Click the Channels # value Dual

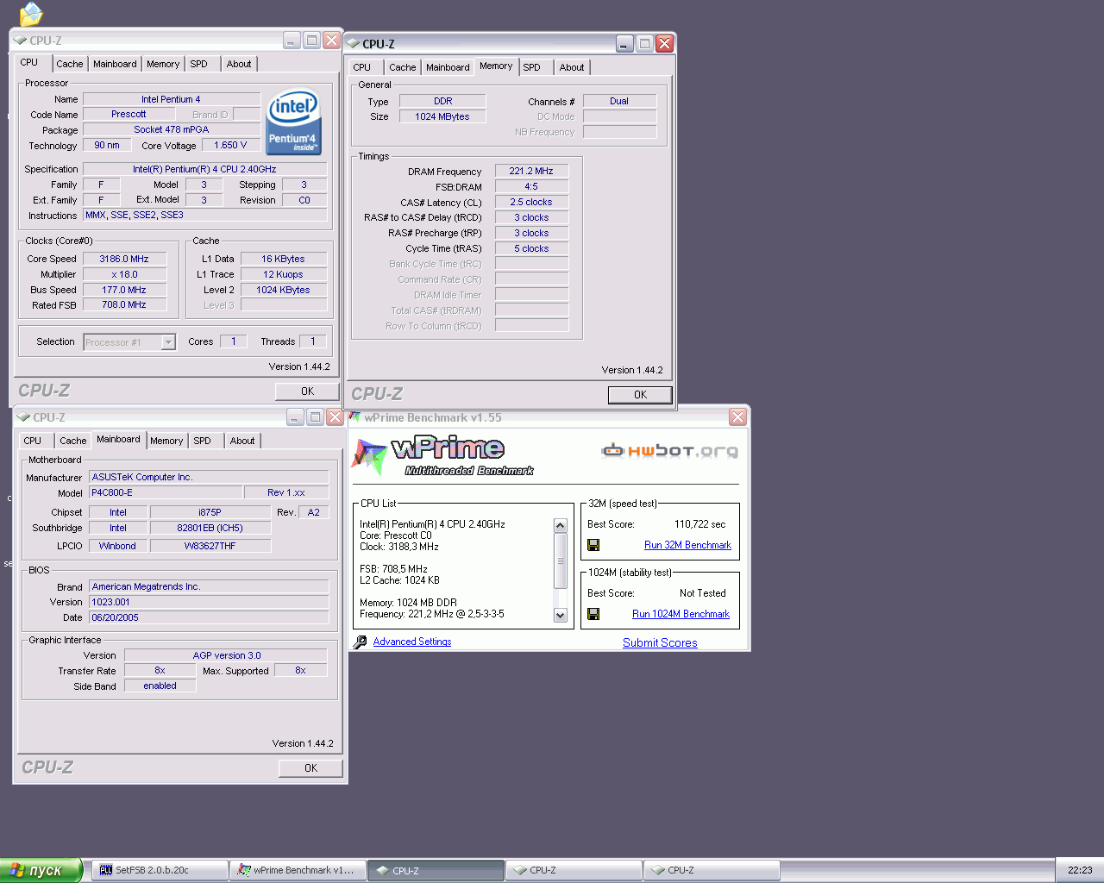coord(619,101)
